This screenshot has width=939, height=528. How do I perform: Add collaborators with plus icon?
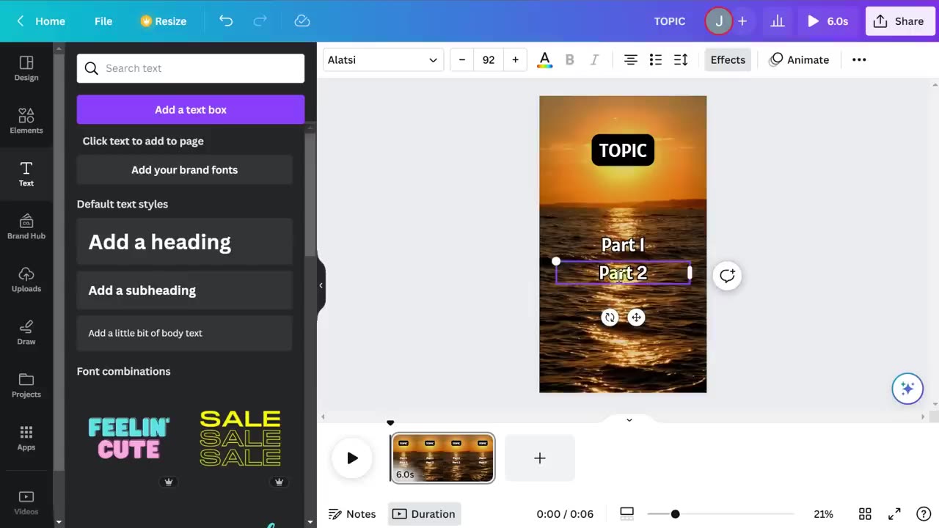click(x=742, y=21)
